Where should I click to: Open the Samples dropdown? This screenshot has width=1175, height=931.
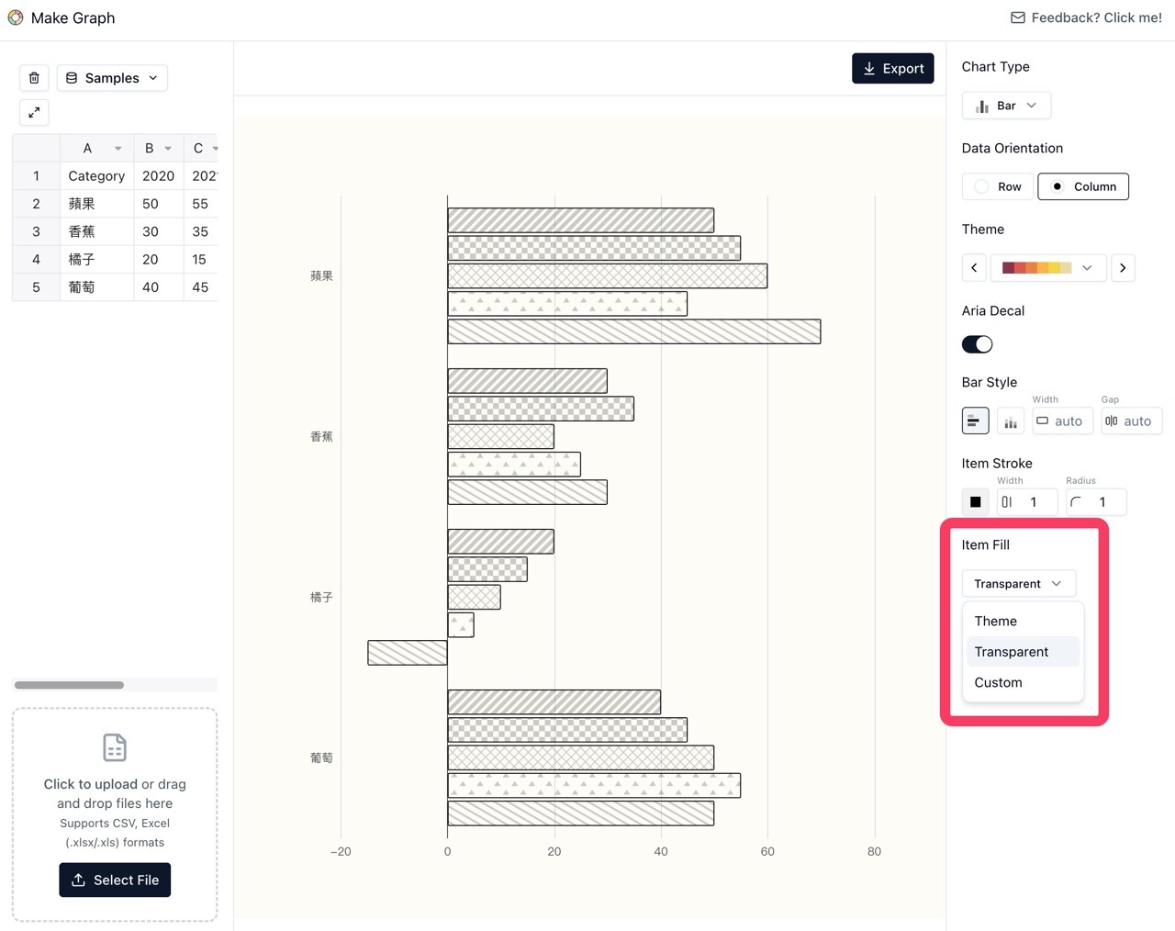point(112,78)
